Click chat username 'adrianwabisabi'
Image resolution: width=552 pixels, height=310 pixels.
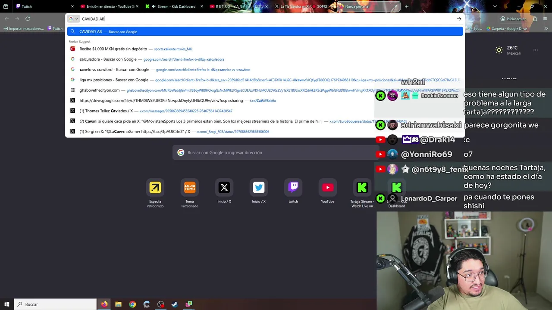431,125
